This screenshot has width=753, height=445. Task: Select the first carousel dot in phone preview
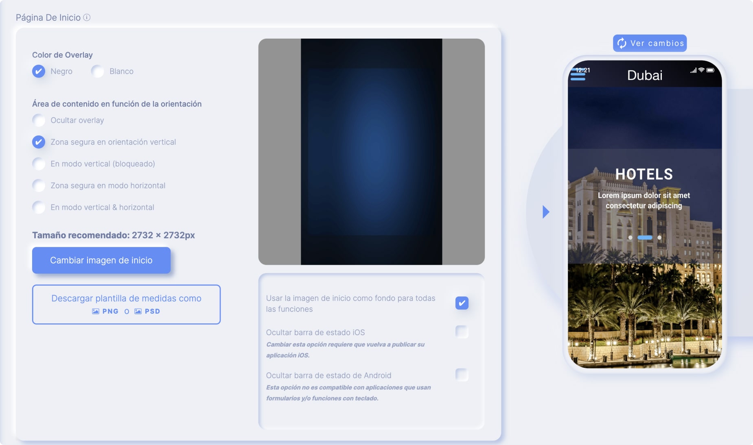(x=630, y=238)
